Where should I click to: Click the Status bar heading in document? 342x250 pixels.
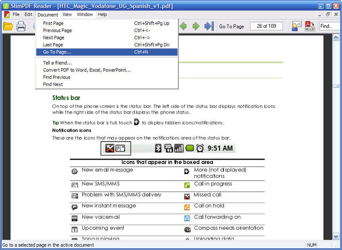66,98
